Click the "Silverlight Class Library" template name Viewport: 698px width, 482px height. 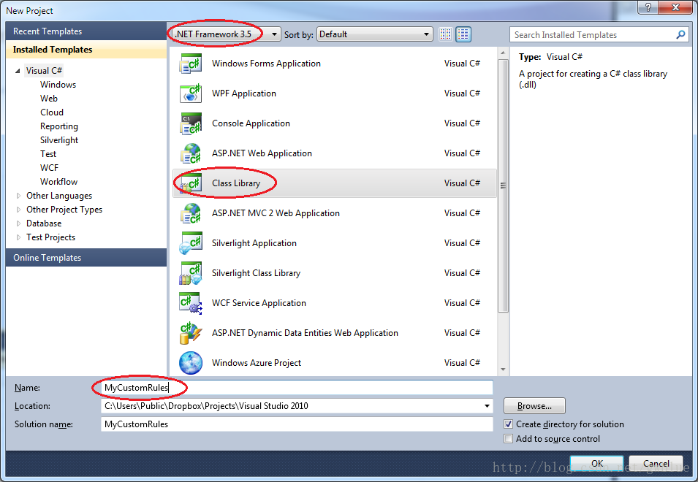(x=256, y=273)
